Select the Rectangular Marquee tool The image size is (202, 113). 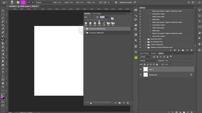tap(3, 14)
